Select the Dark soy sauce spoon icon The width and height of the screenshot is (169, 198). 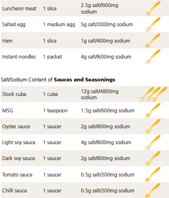tap(153, 158)
